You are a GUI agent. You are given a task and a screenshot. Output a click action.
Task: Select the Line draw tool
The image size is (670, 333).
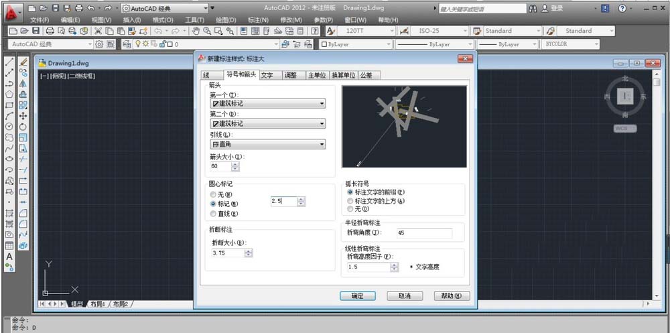(9, 62)
